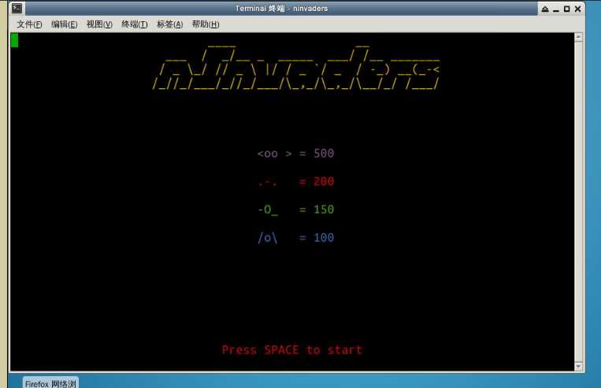
Task: Click the nInvaders ASCII art title
Action: pos(296,68)
